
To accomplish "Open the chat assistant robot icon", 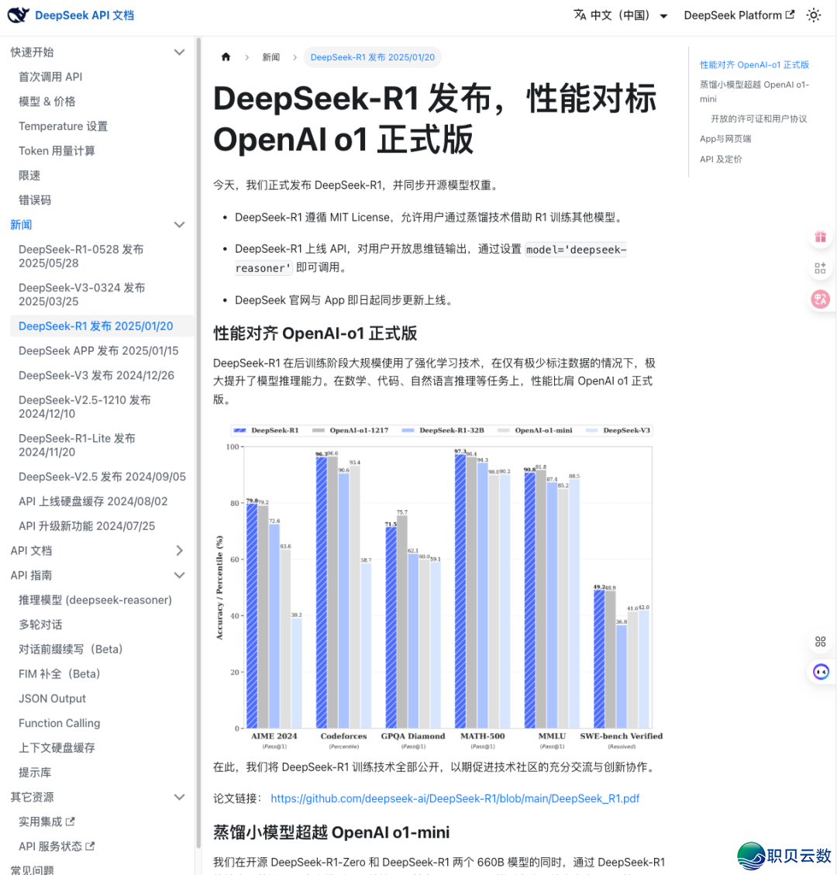I will click(820, 671).
